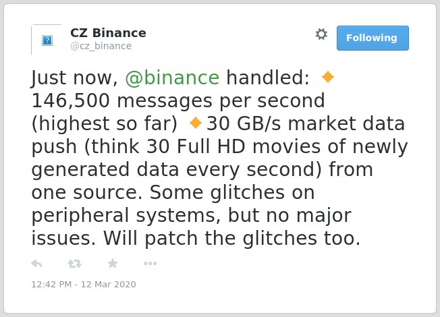Click the second orange diamond before 30 GB/s

point(195,123)
